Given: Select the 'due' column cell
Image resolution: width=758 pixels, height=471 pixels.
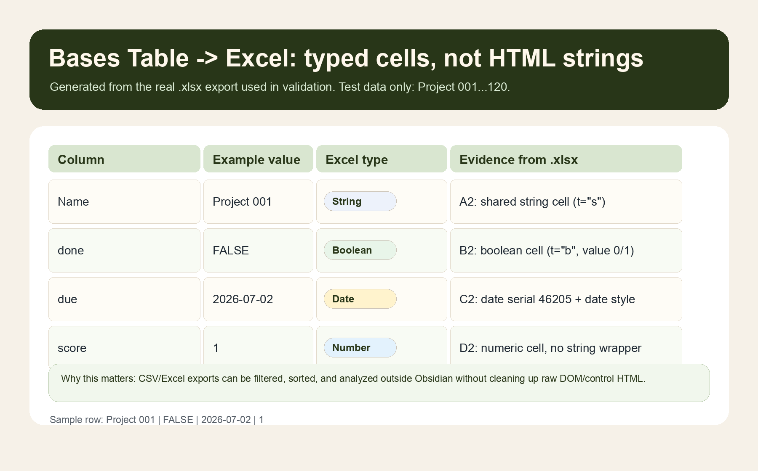Looking at the screenshot, I should 124,299.
